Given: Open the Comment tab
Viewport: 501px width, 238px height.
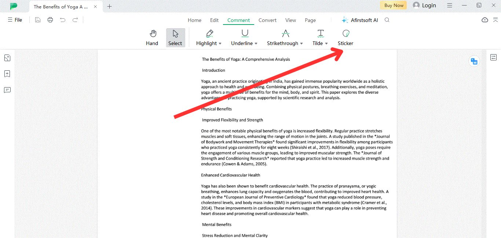Looking at the screenshot, I should click(x=238, y=20).
